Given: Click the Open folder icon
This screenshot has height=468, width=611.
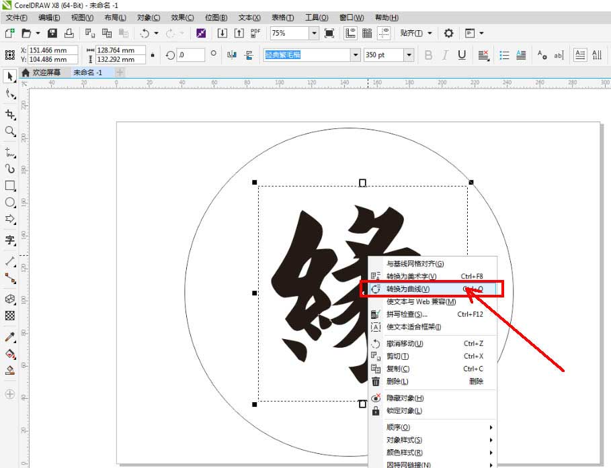Looking at the screenshot, I should (x=26, y=33).
